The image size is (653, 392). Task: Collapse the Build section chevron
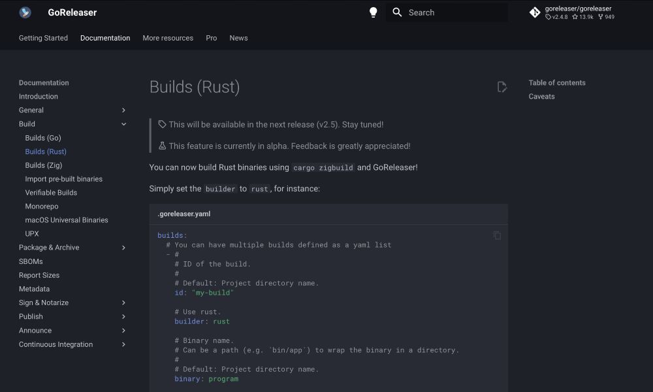(123, 123)
